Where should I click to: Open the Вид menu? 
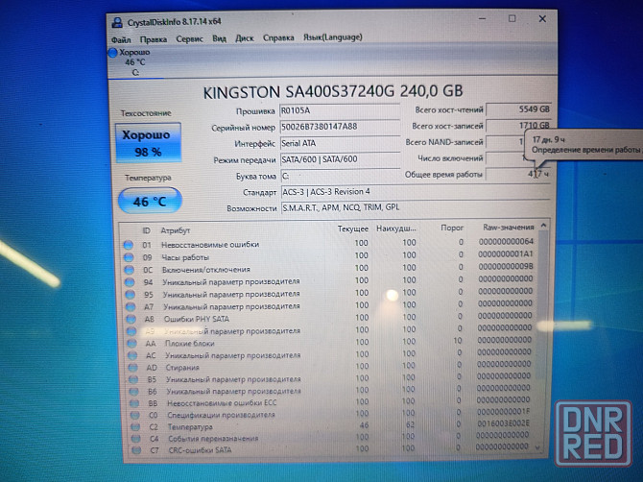coord(220,38)
